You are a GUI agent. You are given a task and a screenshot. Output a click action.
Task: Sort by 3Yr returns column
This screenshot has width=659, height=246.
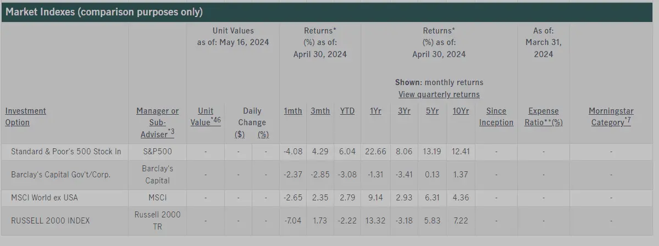403,111
